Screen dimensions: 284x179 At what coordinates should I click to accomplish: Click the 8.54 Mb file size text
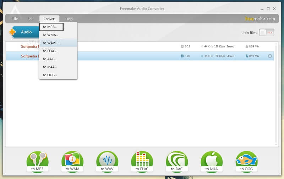[x=254, y=46]
